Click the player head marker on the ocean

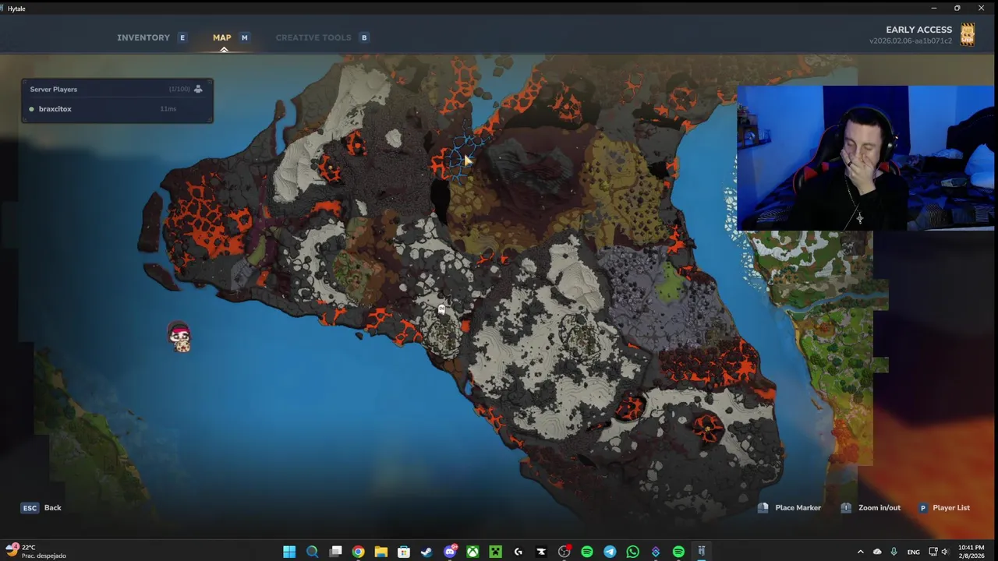tap(180, 337)
